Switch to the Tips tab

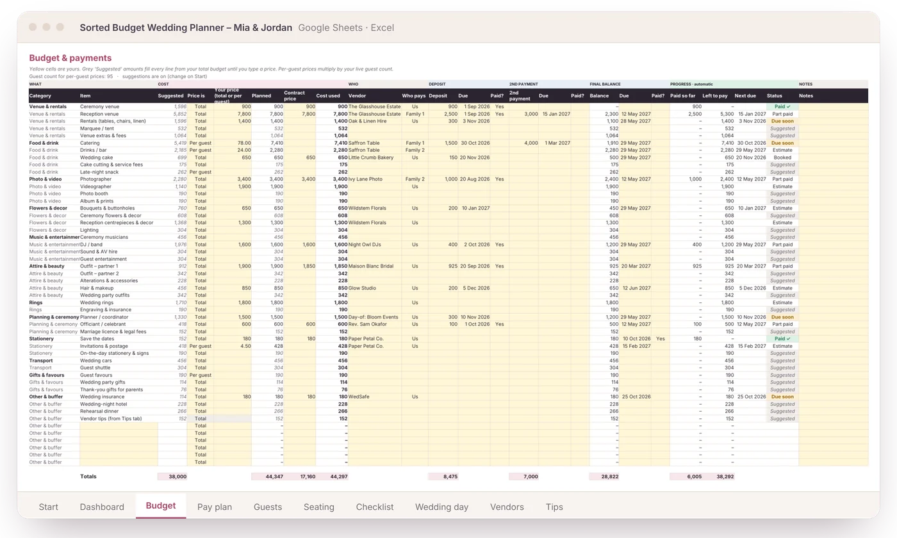tap(555, 507)
